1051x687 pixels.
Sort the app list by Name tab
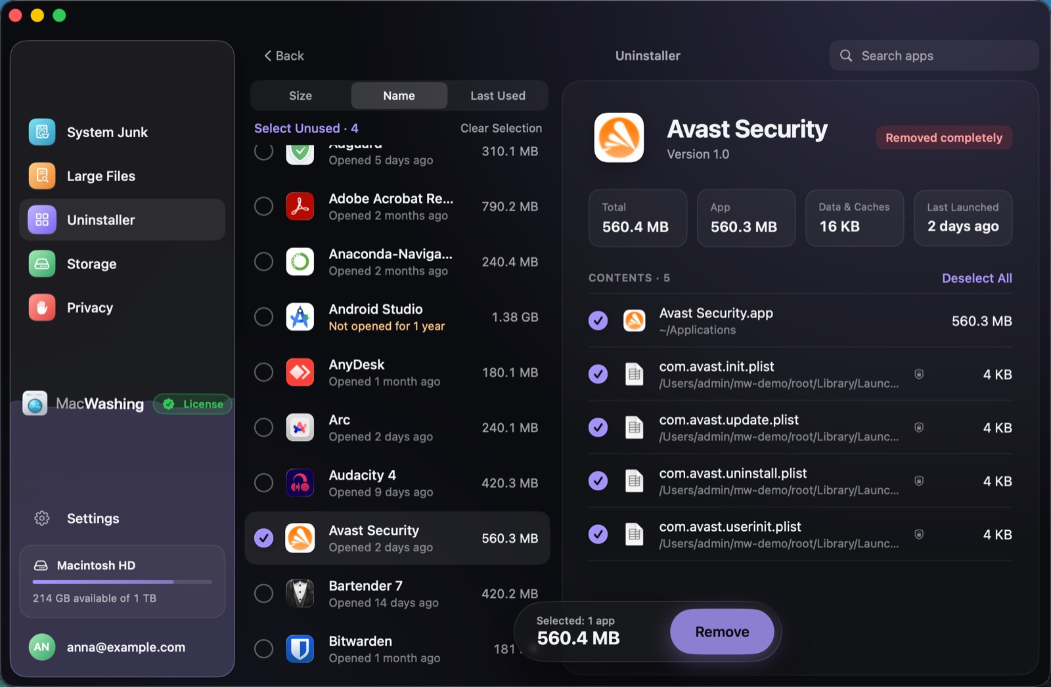[x=399, y=96]
